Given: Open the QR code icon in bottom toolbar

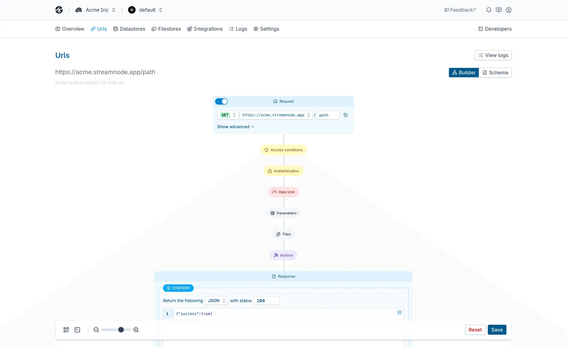Looking at the screenshot, I should tap(66, 330).
